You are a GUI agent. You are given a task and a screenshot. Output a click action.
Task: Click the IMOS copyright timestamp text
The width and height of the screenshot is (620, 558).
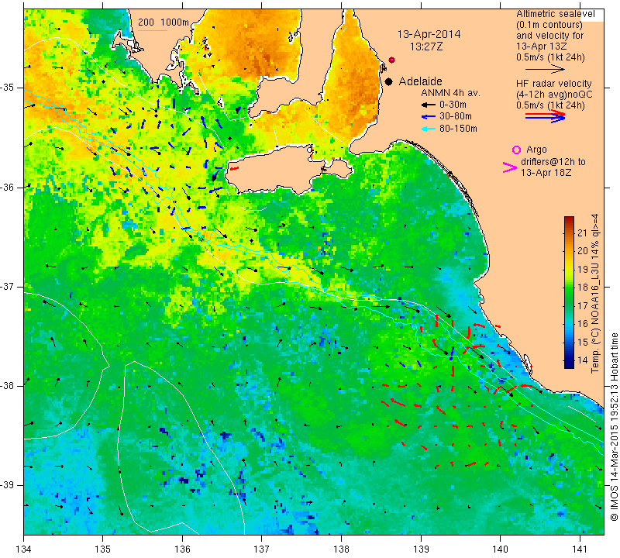pyautogui.click(x=614, y=427)
